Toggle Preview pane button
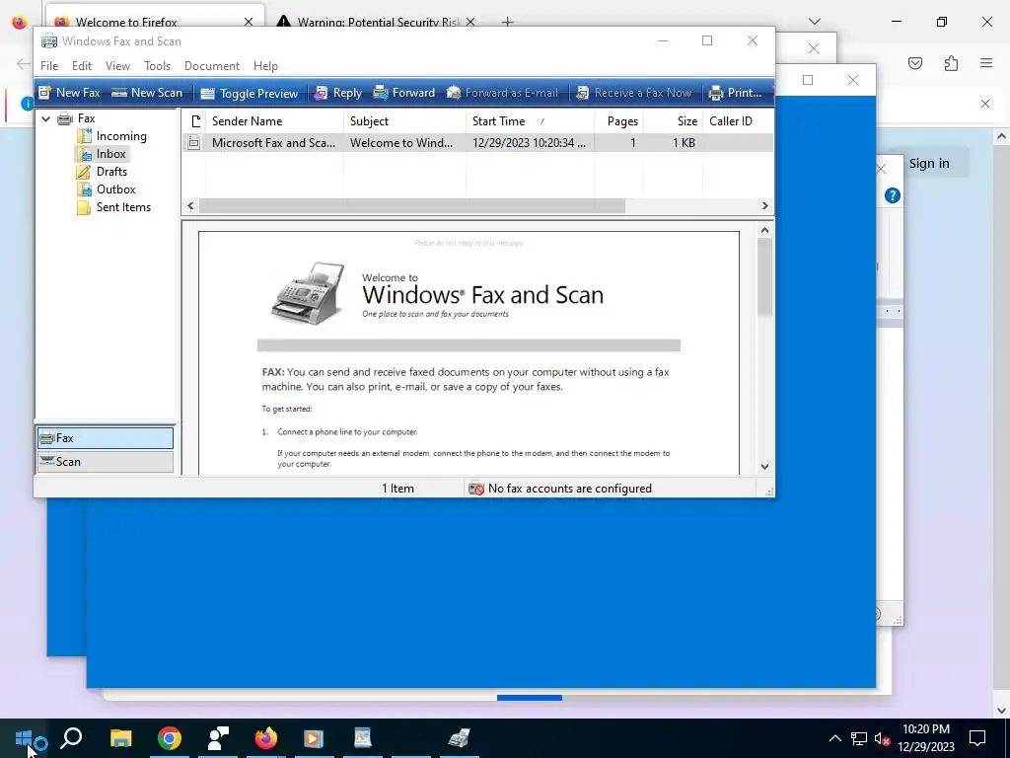This screenshot has height=758, width=1010. [250, 94]
